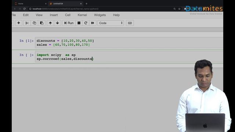Paste cells below icon
Screen dimensions: 235x132
41,23
